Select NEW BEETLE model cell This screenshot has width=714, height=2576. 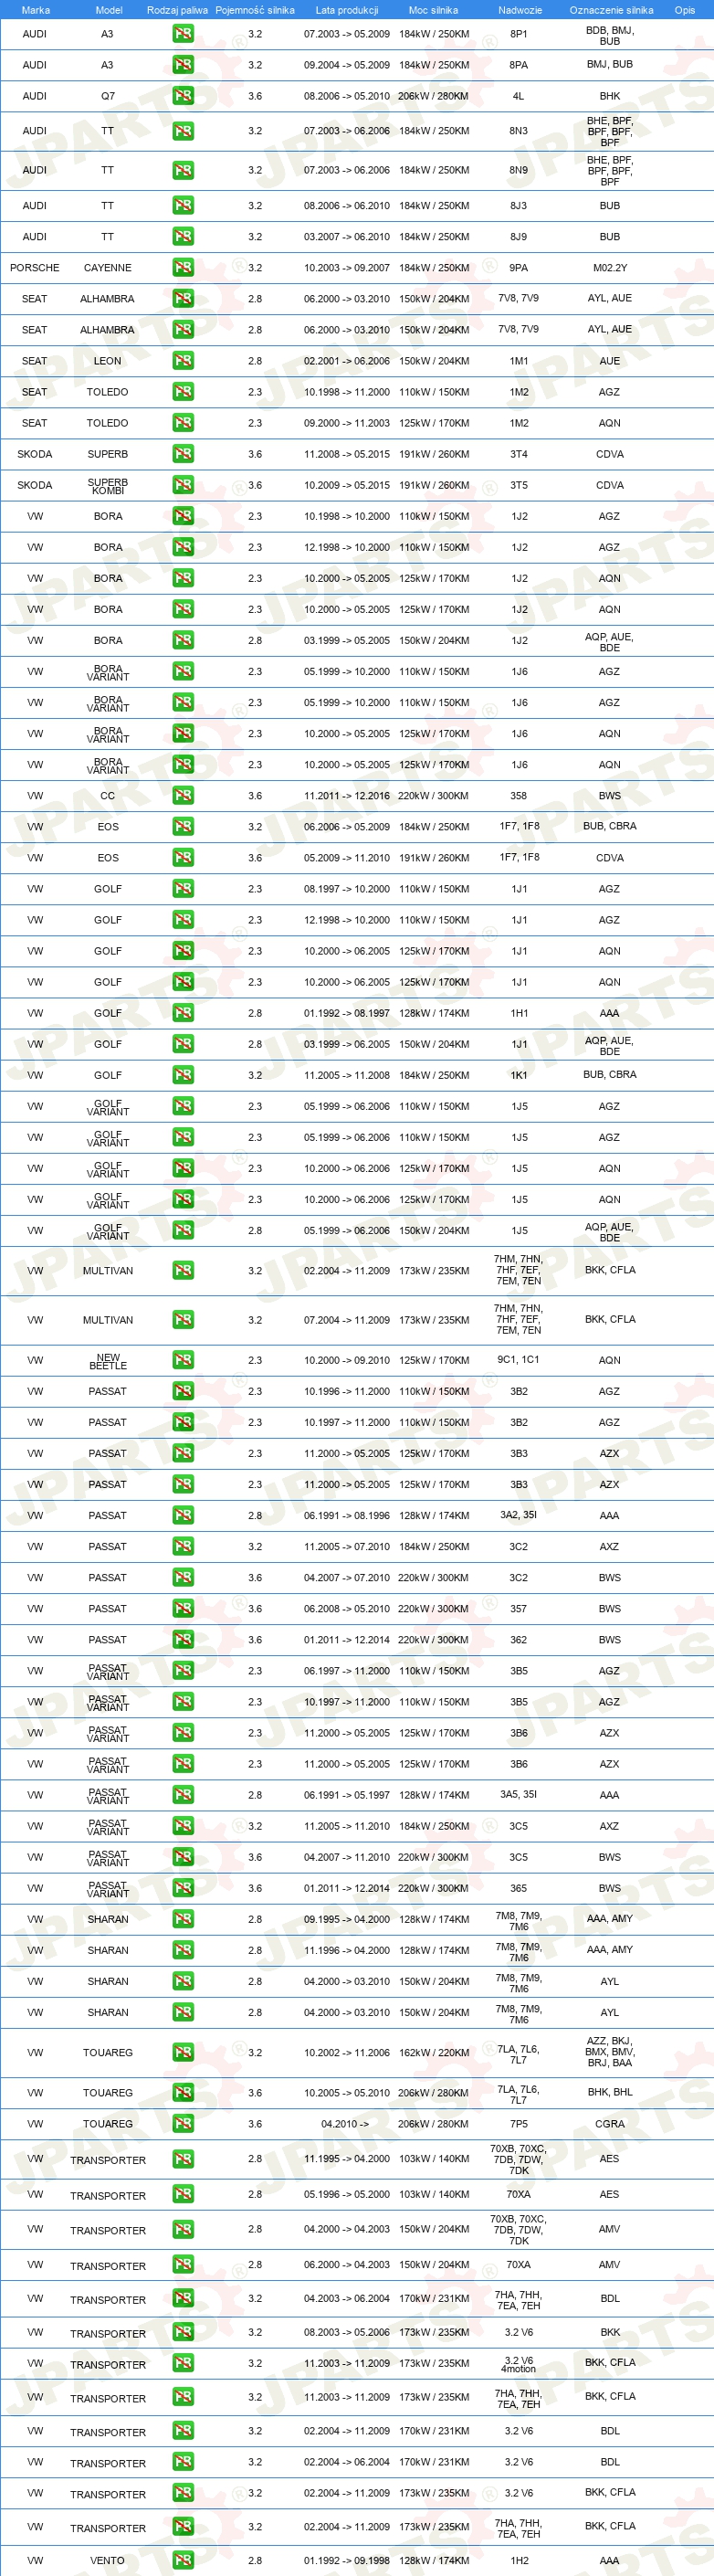[x=108, y=1361]
